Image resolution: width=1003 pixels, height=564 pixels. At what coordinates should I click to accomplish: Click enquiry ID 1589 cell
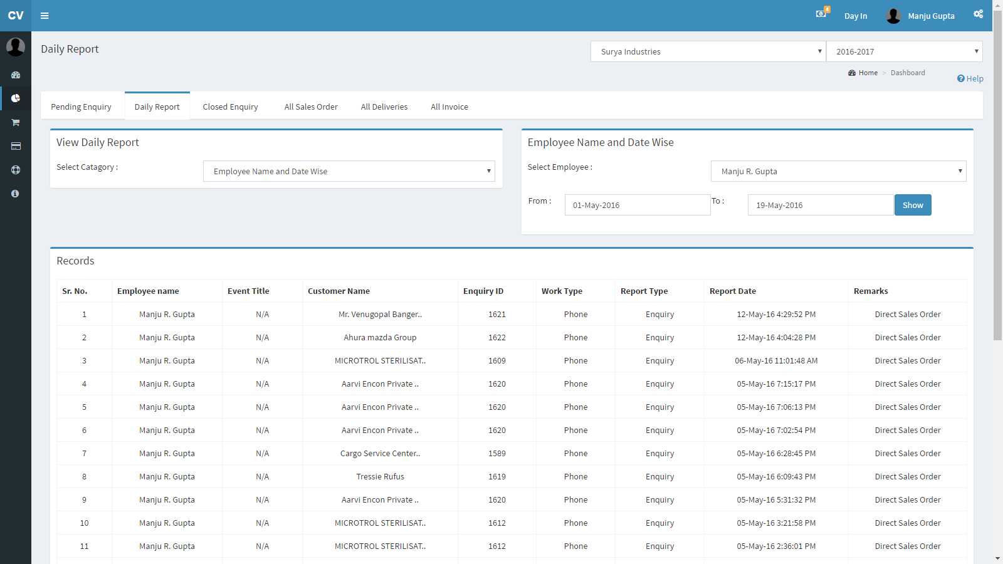click(x=497, y=453)
